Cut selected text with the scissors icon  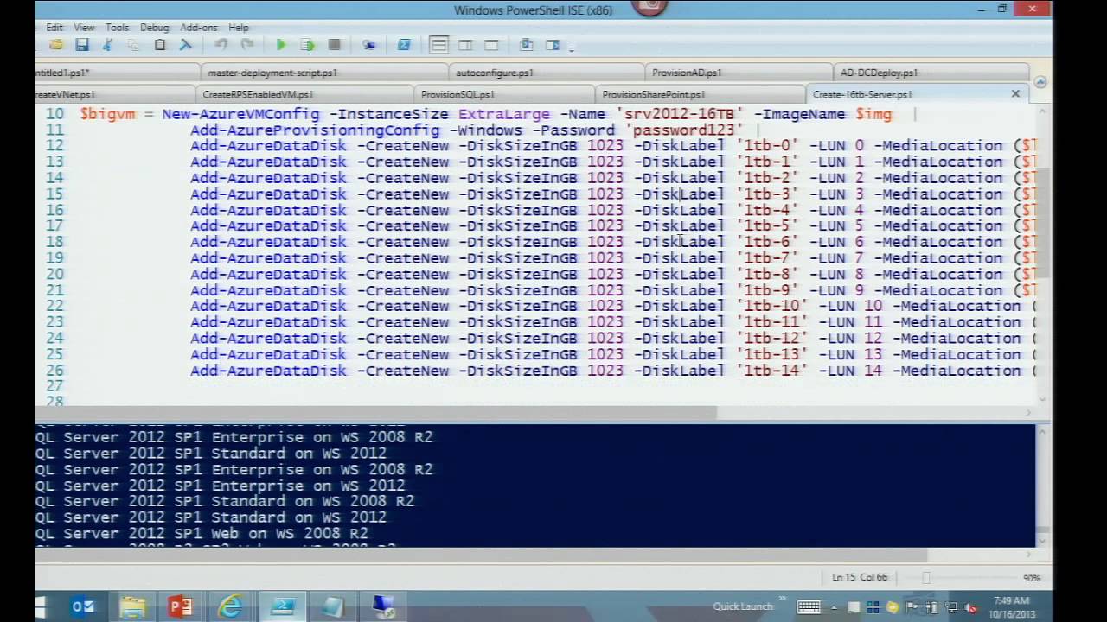click(x=107, y=45)
